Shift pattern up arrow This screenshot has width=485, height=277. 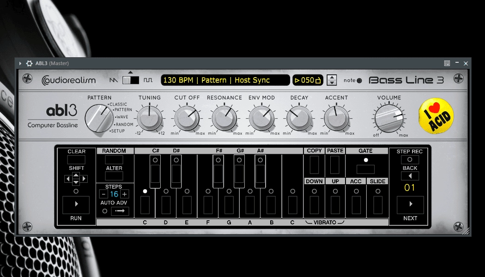[76, 175]
